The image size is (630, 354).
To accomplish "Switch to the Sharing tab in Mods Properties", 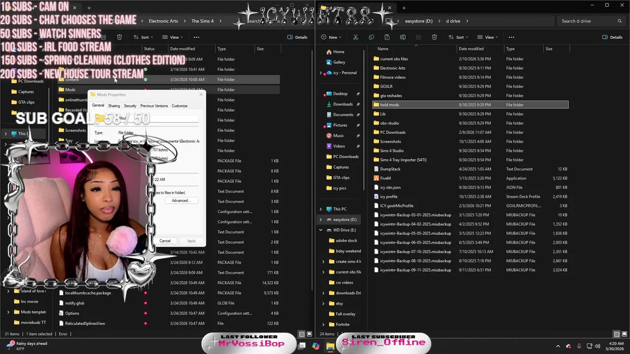I will 114,106.
